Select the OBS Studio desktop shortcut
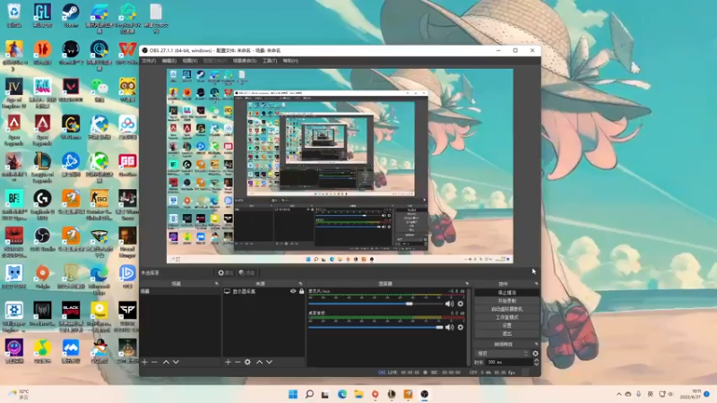The width and height of the screenshot is (717, 403). (x=42, y=239)
